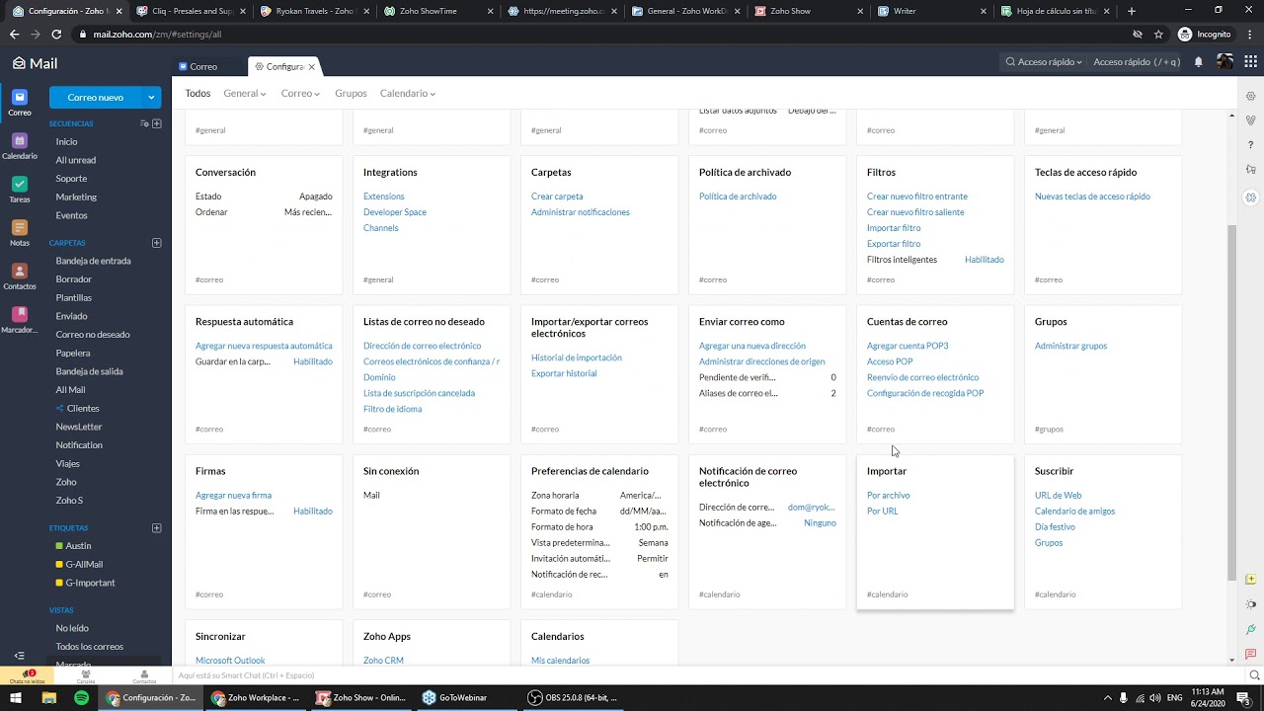Open OBS from the taskbar
Image resolution: width=1264 pixels, height=711 pixels.
(574, 698)
